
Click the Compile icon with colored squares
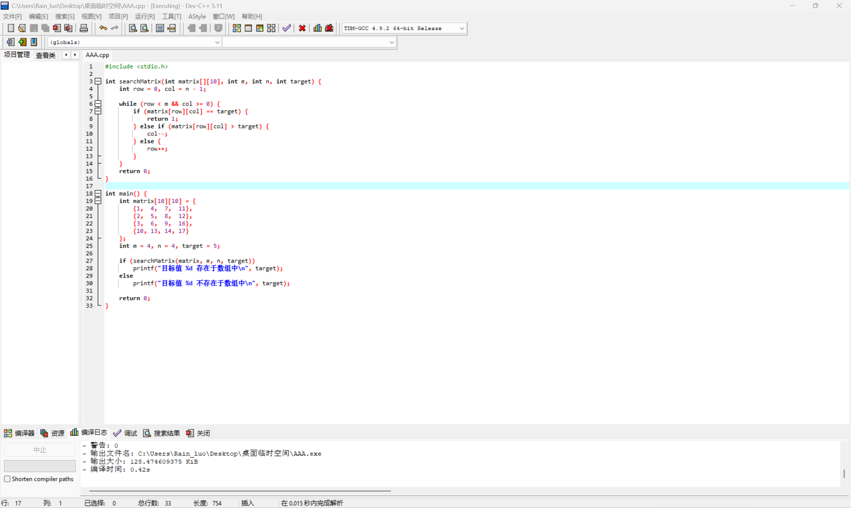coord(237,28)
